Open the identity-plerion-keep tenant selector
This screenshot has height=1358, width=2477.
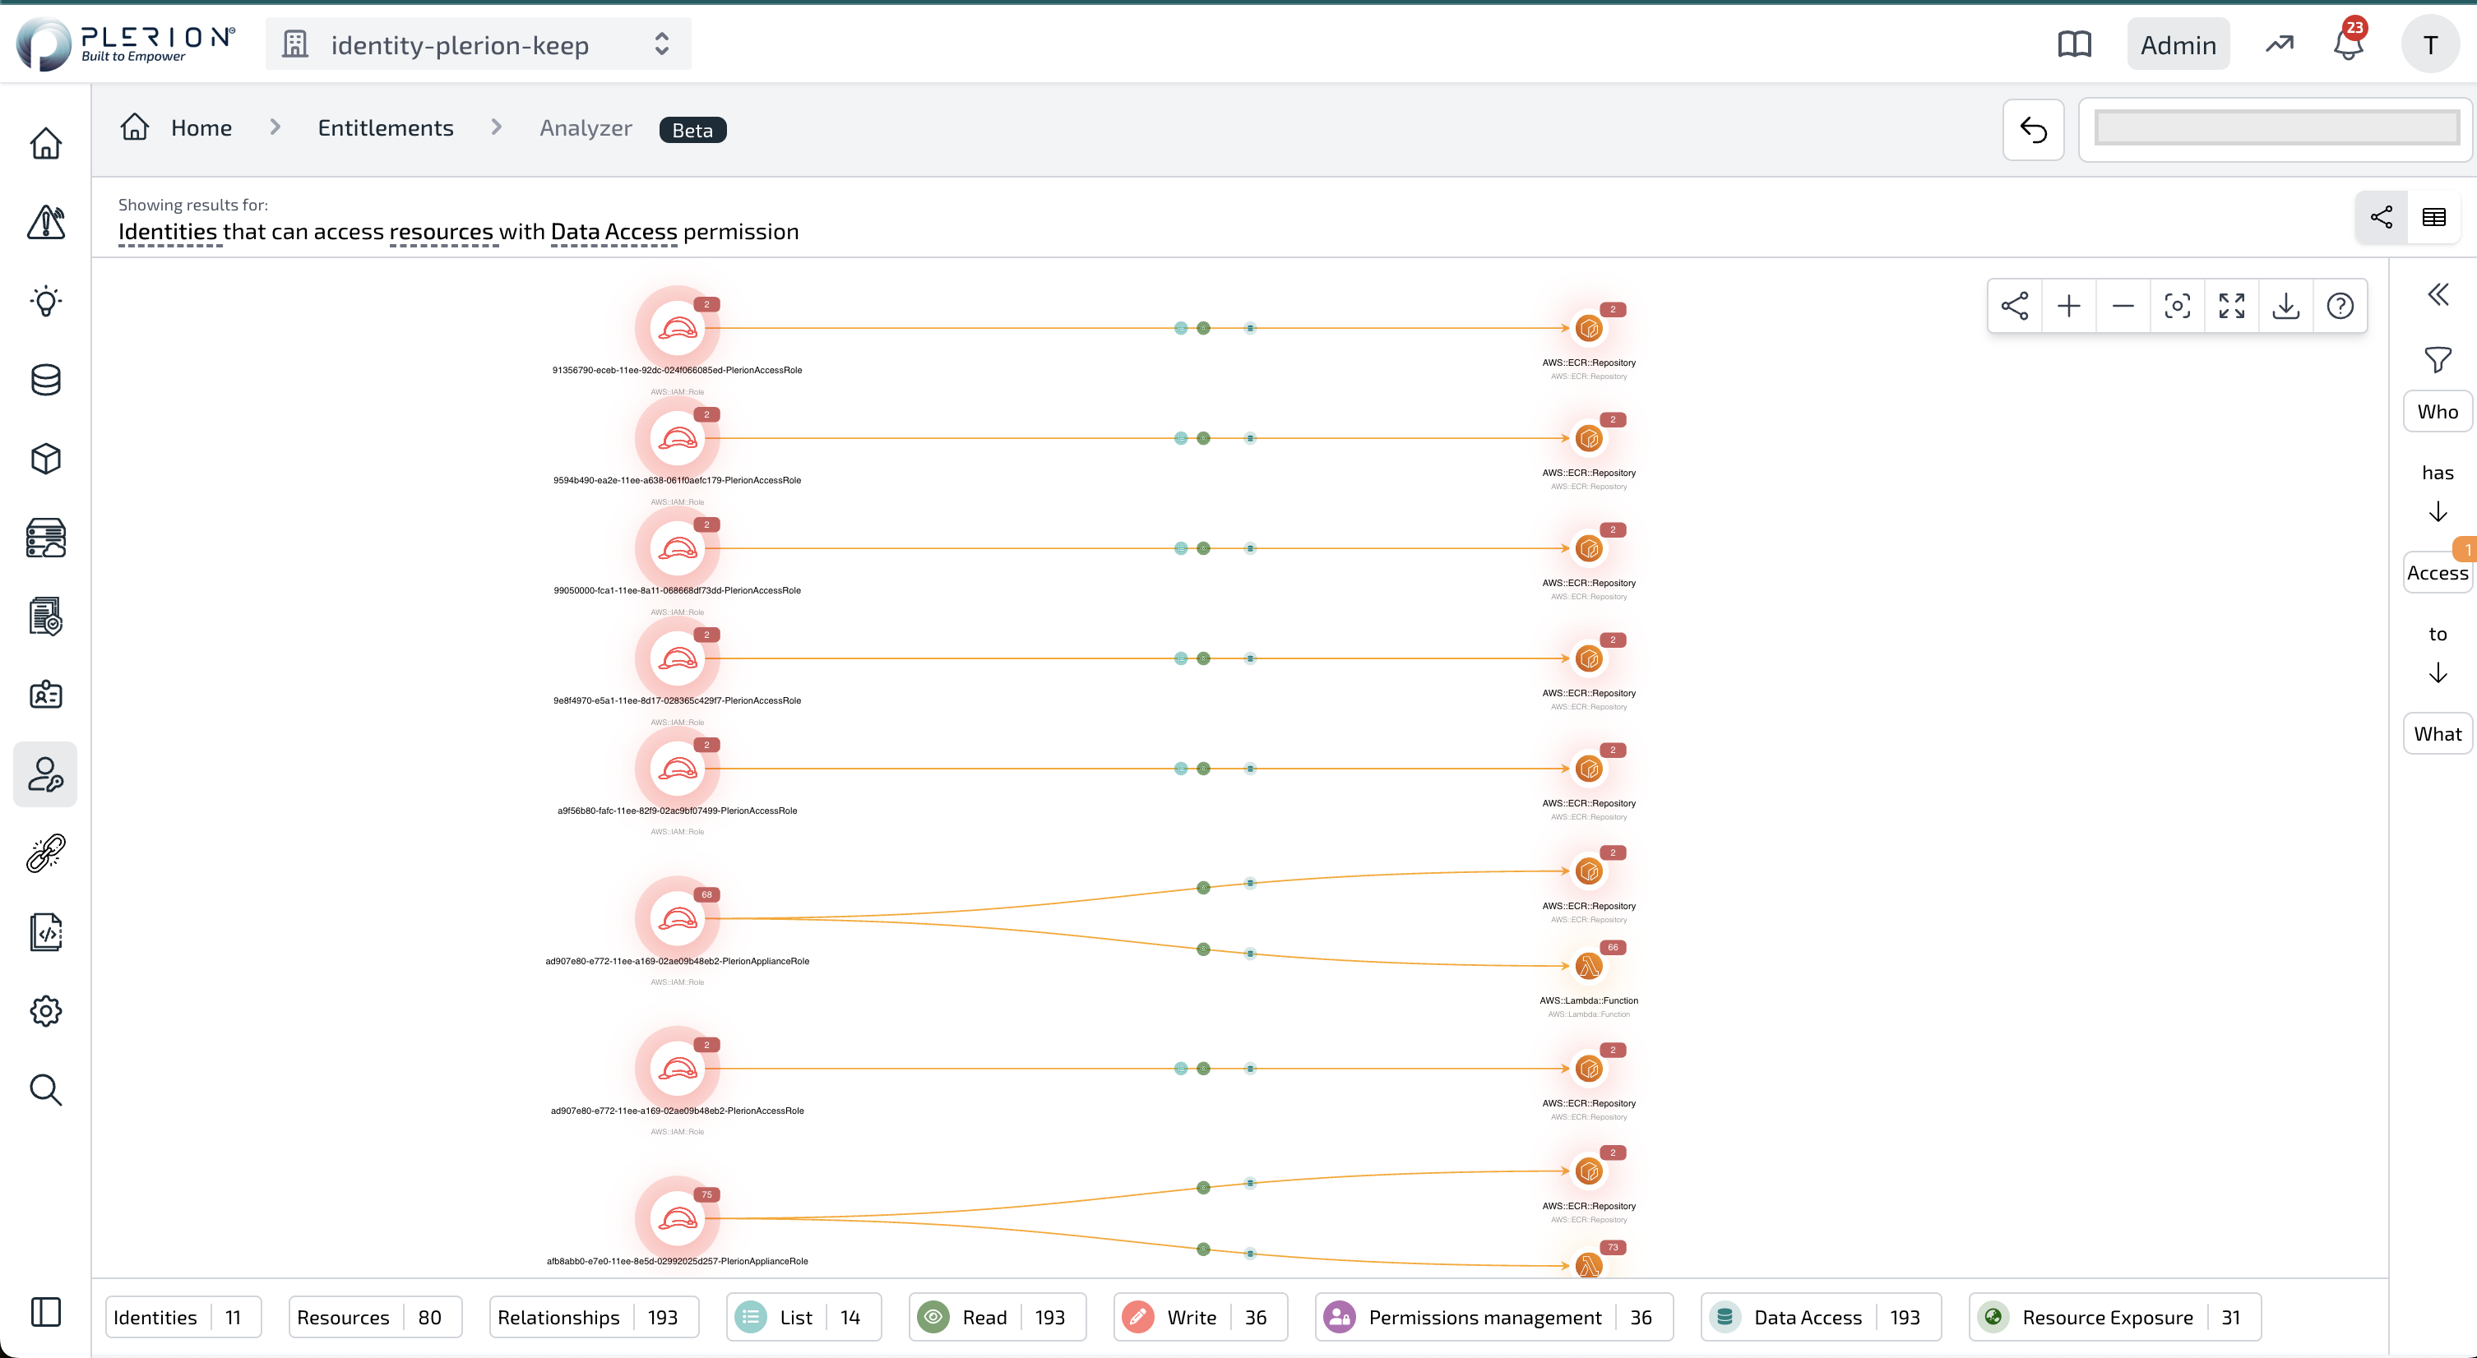tap(478, 44)
